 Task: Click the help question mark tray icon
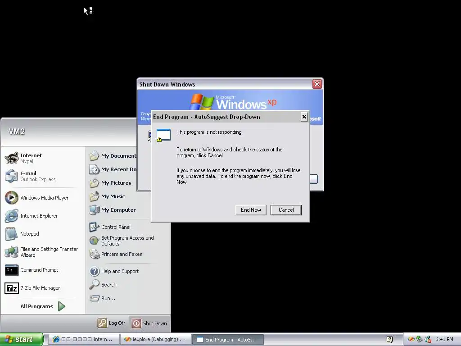tap(390, 339)
